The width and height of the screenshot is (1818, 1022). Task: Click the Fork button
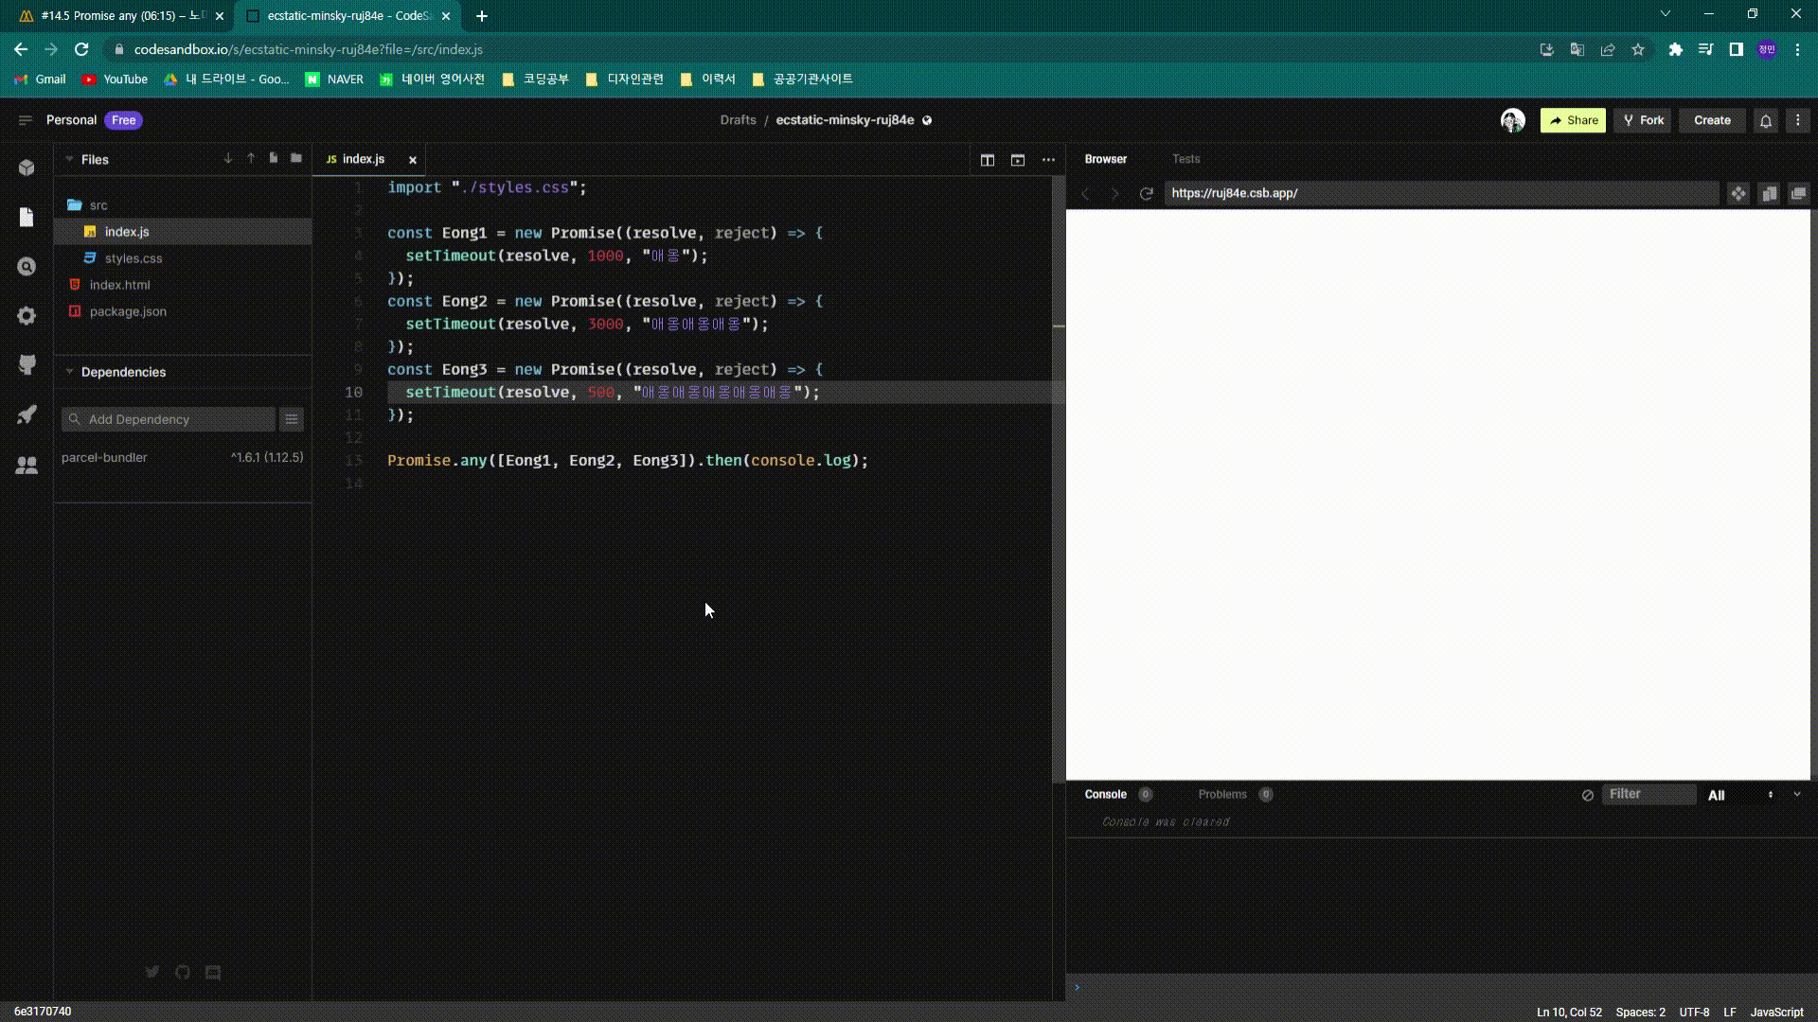(x=1643, y=120)
